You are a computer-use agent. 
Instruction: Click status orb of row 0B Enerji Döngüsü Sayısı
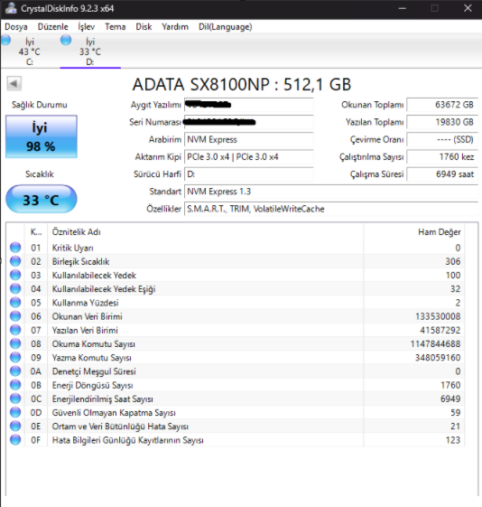[15, 385]
